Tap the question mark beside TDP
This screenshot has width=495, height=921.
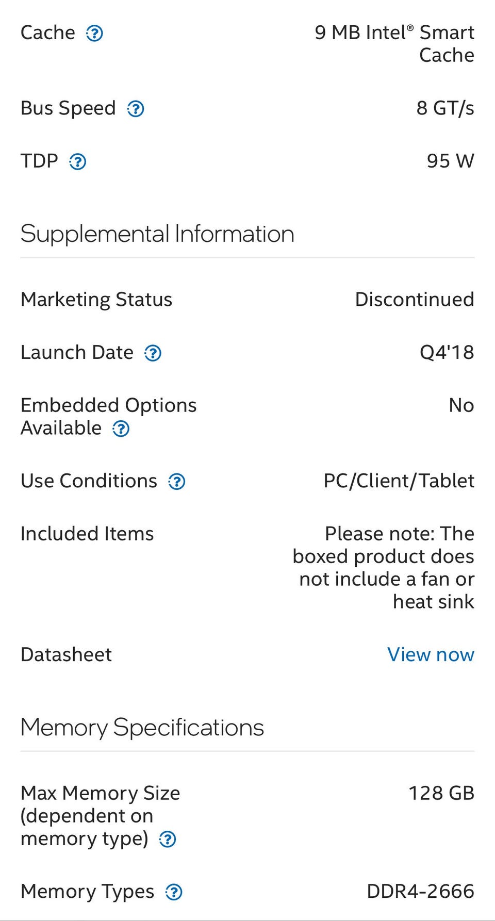[78, 162]
